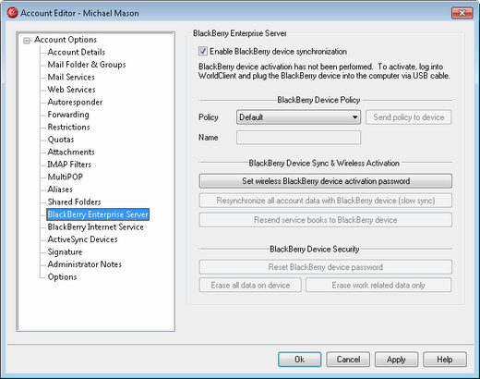
Task: Click the Ok button
Action: (x=300, y=360)
